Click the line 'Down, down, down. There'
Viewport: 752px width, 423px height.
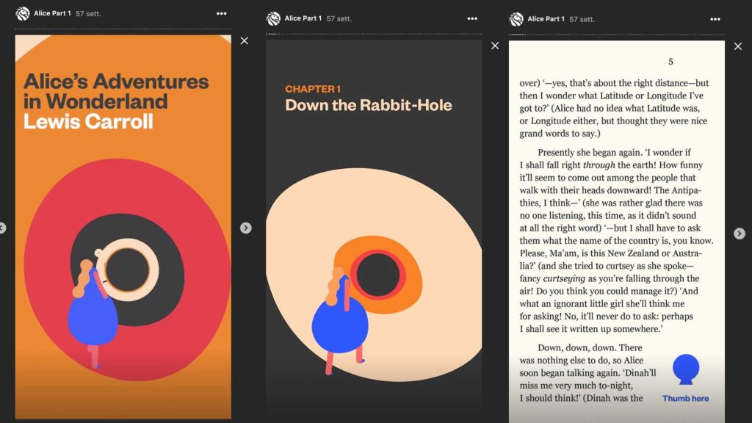(590, 347)
